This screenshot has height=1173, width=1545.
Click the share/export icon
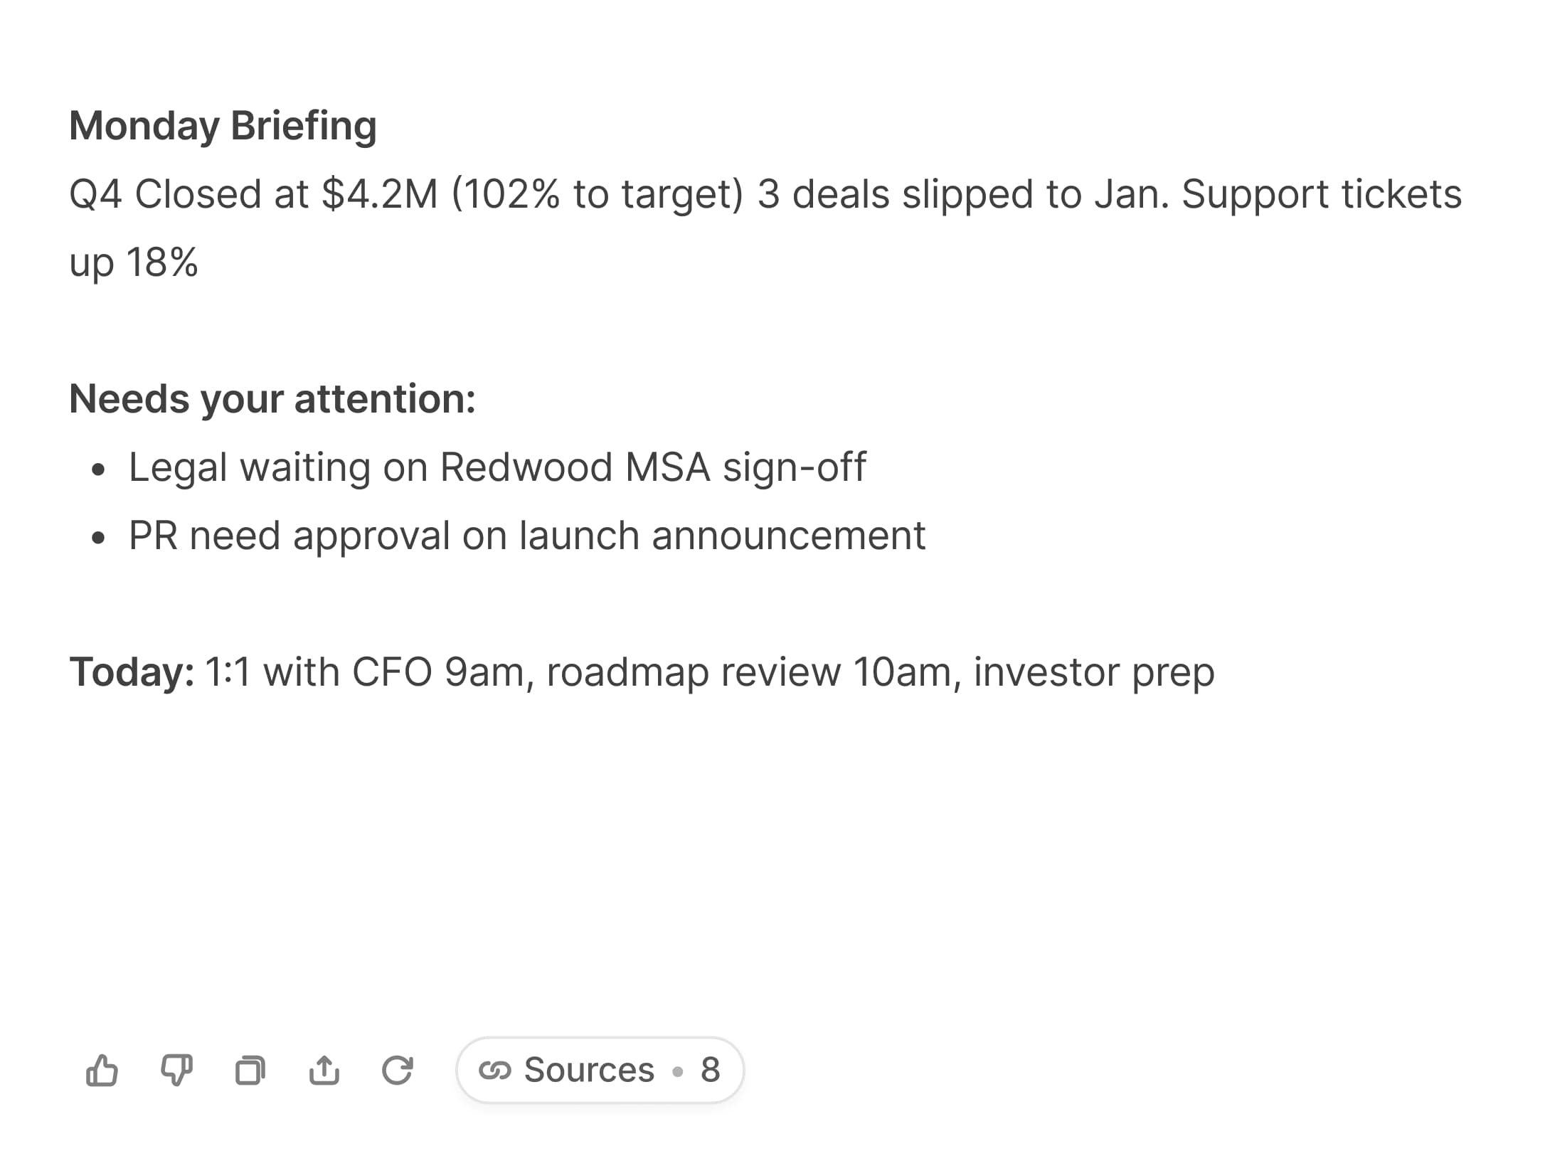click(x=324, y=1070)
